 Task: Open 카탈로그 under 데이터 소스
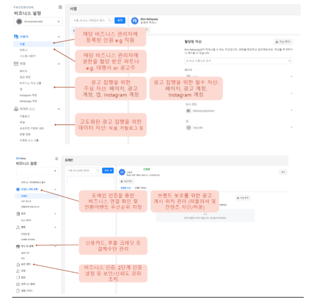(x=24, y=116)
